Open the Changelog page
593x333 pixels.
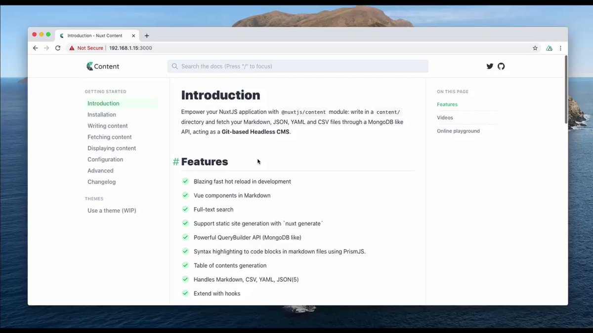click(102, 182)
